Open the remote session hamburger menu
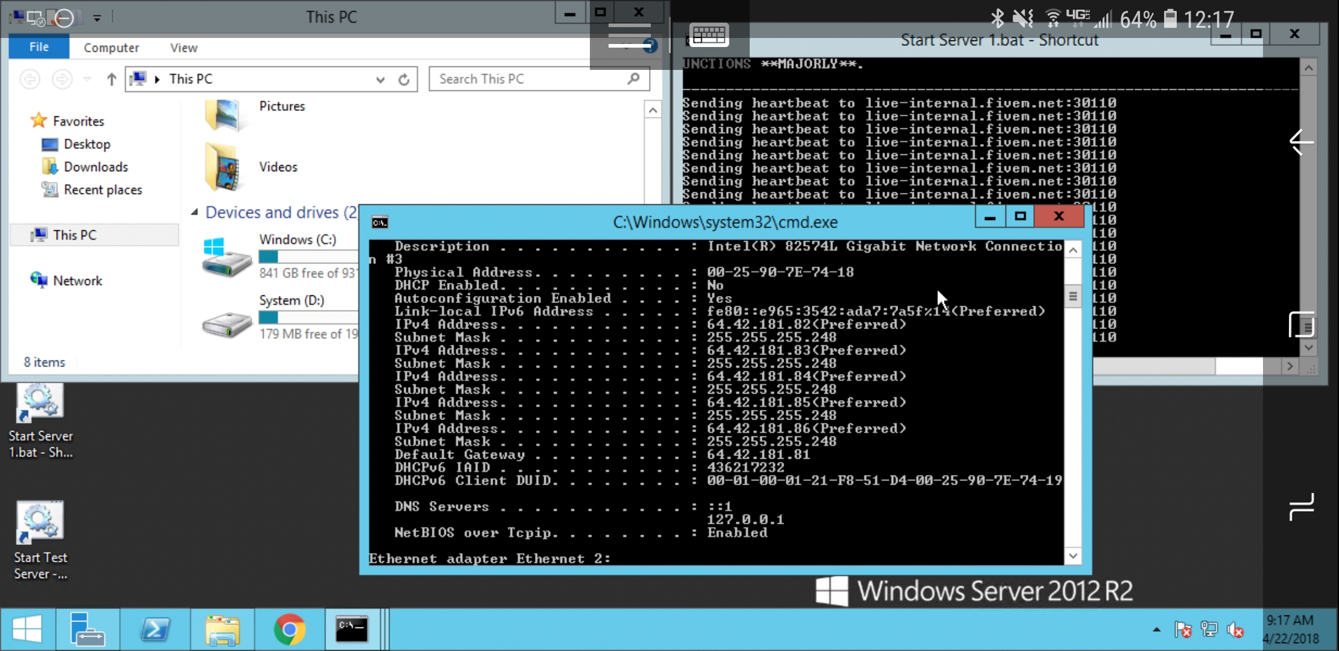This screenshot has width=1339, height=651. (x=629, y=36)
